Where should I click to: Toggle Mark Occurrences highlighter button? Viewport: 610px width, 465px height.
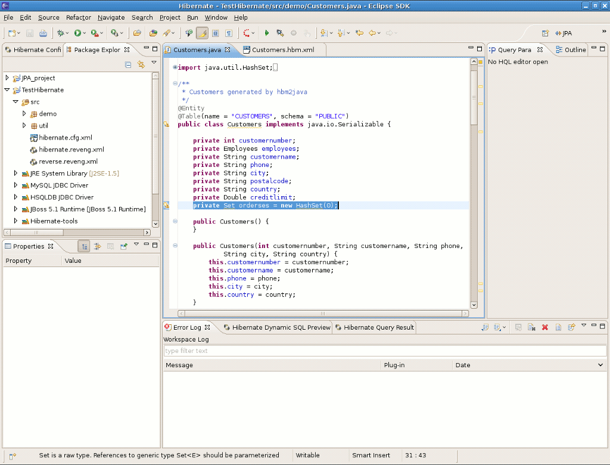coord(202,33)
